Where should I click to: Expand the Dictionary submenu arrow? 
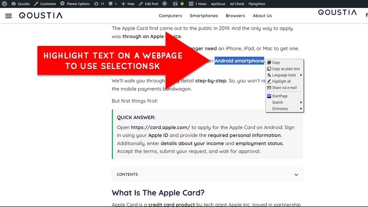tap(301, 109)
